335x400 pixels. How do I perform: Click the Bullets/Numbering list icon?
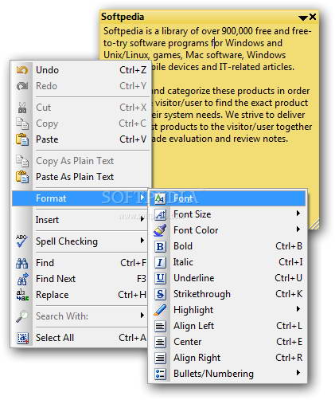(x=160, y=374)
